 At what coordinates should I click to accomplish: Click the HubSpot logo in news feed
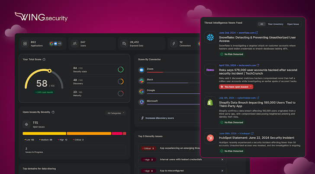pyautogui.click(x=210, y=138)
